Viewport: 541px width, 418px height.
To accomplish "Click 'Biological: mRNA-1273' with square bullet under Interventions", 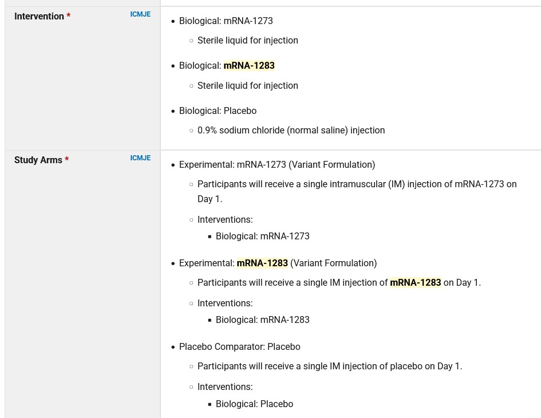I will [x=262, y=236].
